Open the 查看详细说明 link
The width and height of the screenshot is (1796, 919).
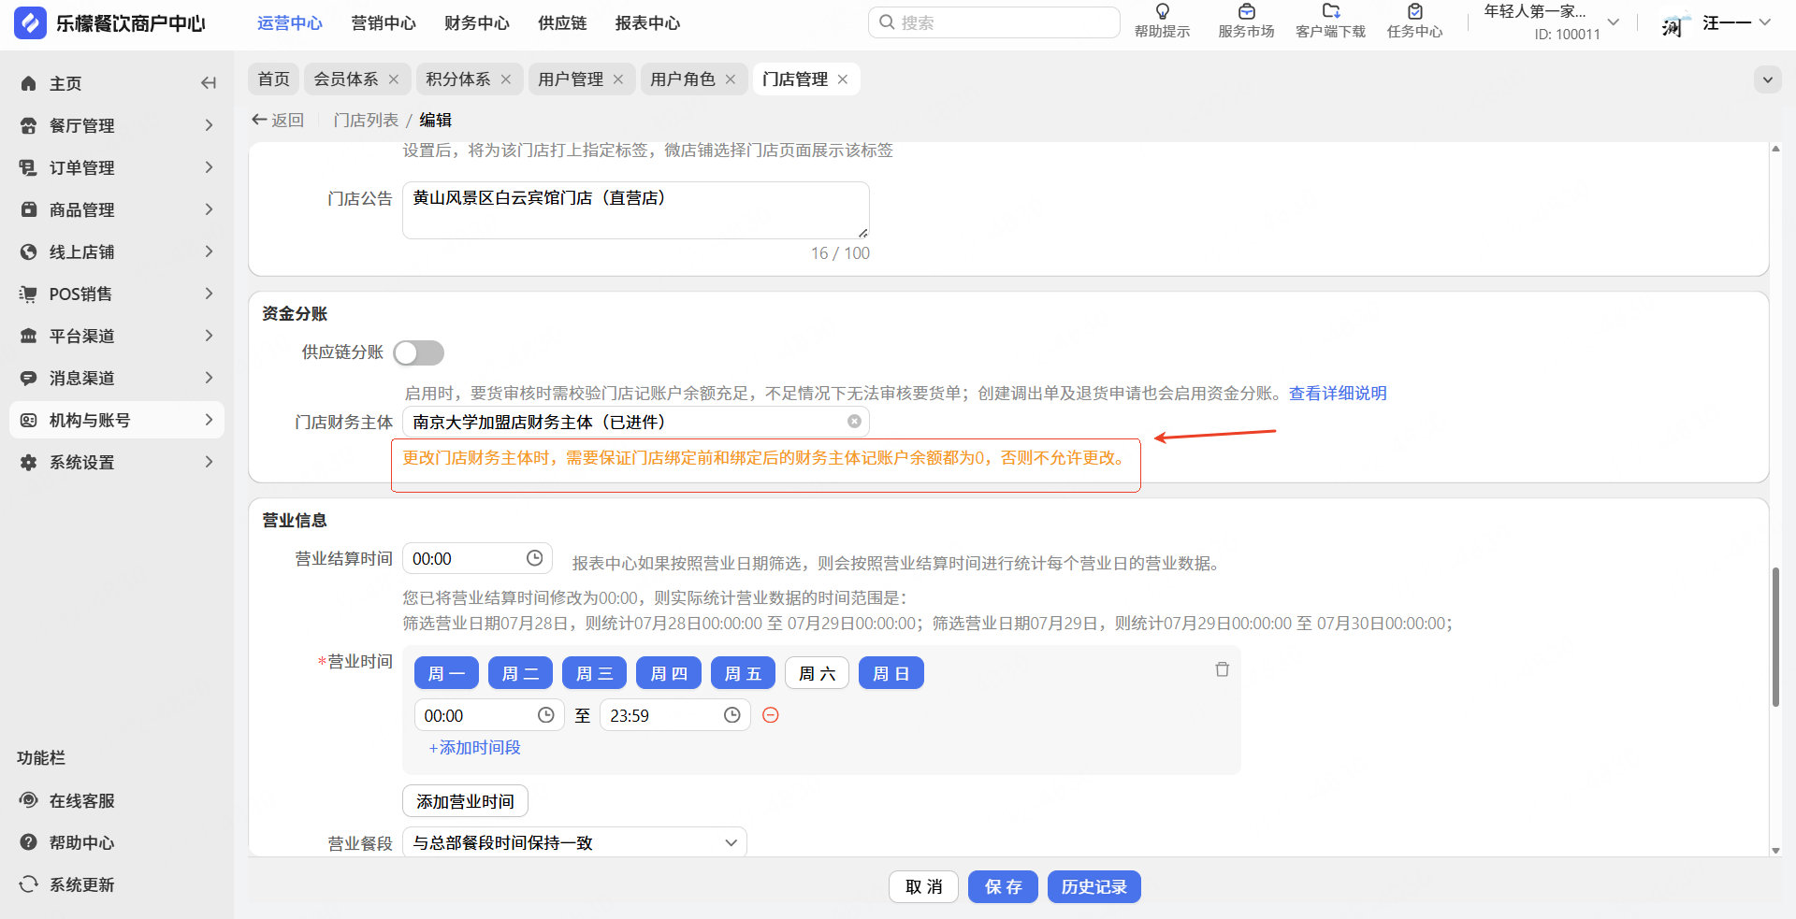1338,394
